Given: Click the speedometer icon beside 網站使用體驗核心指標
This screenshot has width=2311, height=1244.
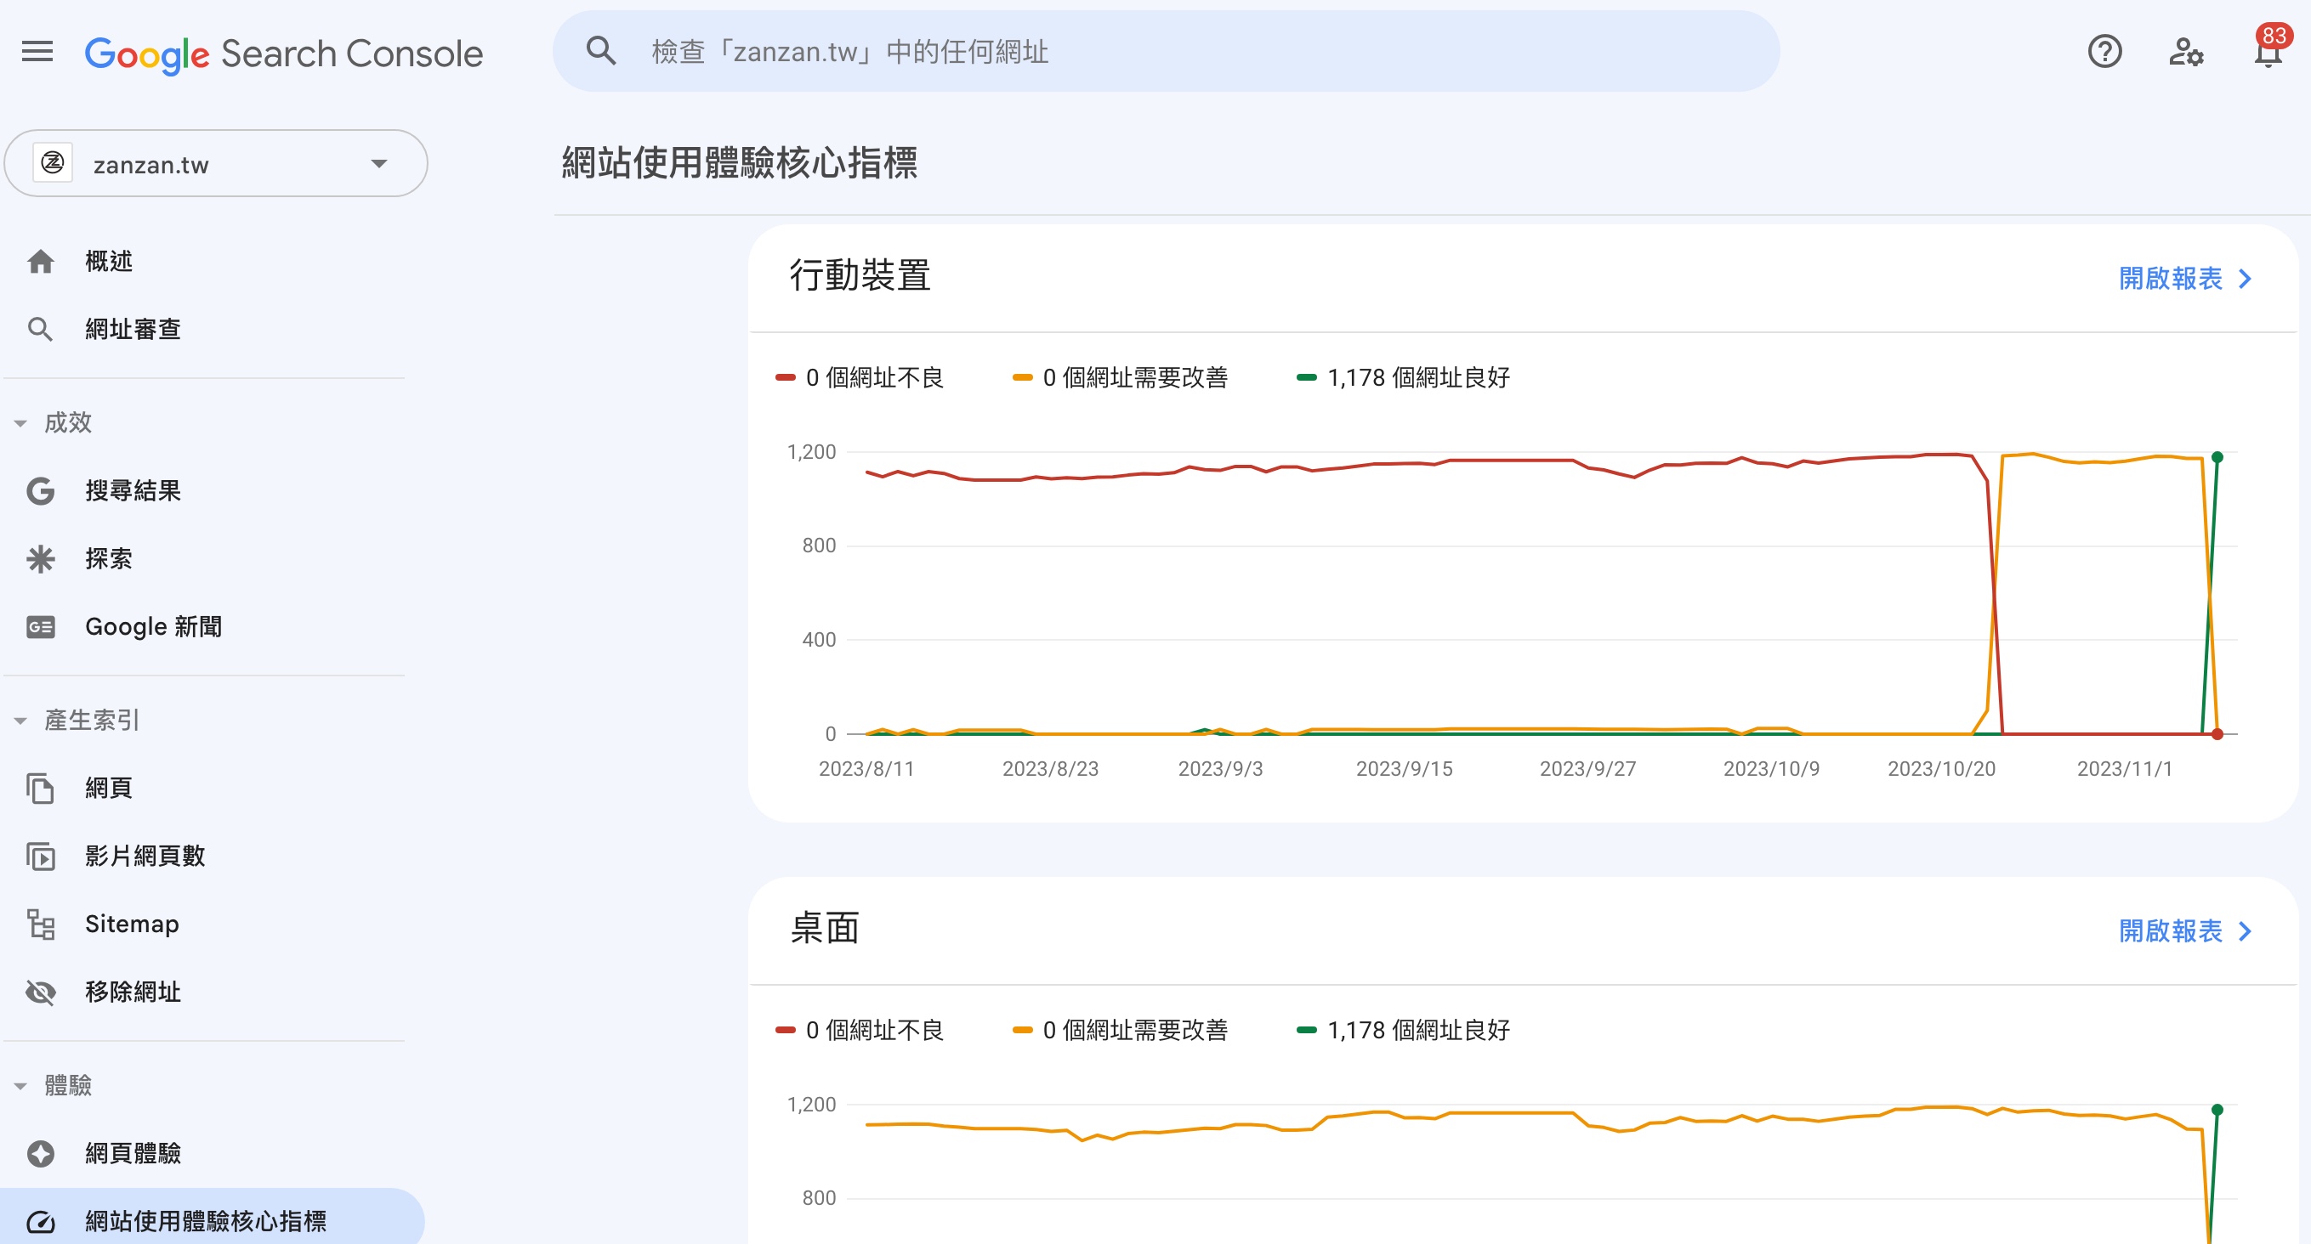Looking at the screenshot, I should (x=40, y=1222).
